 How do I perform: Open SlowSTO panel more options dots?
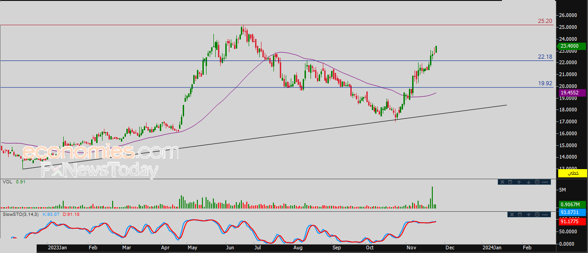[545, 214]
